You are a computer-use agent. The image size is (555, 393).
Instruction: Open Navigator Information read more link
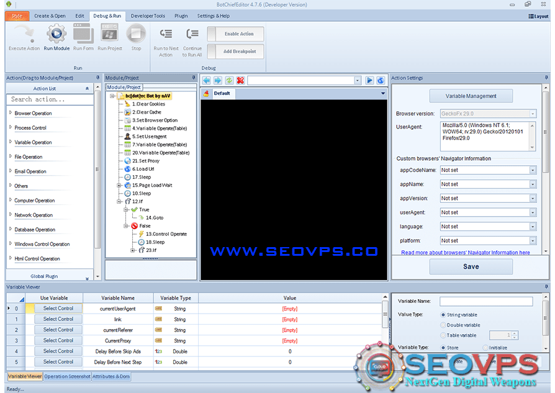coord(465,253)
